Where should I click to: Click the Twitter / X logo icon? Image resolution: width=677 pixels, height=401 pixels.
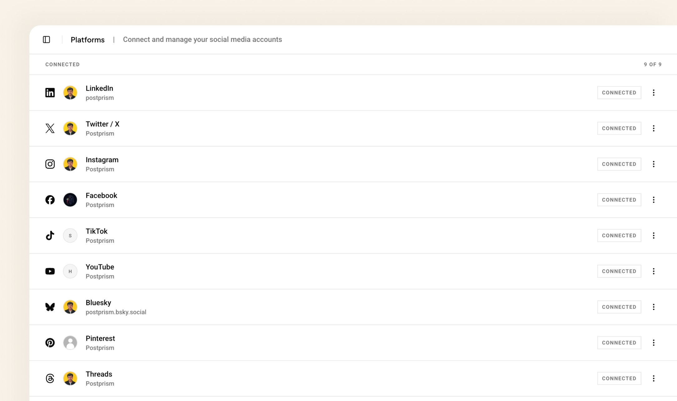click(x=50, y=128)
